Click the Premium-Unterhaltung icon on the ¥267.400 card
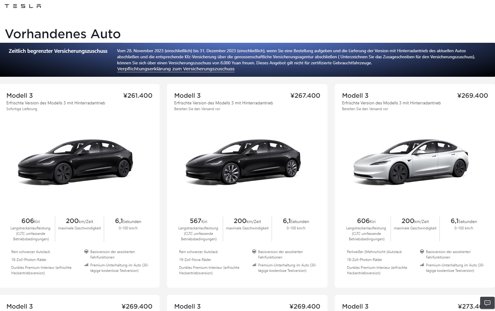495x311 pixels. [x=254, y=265]
